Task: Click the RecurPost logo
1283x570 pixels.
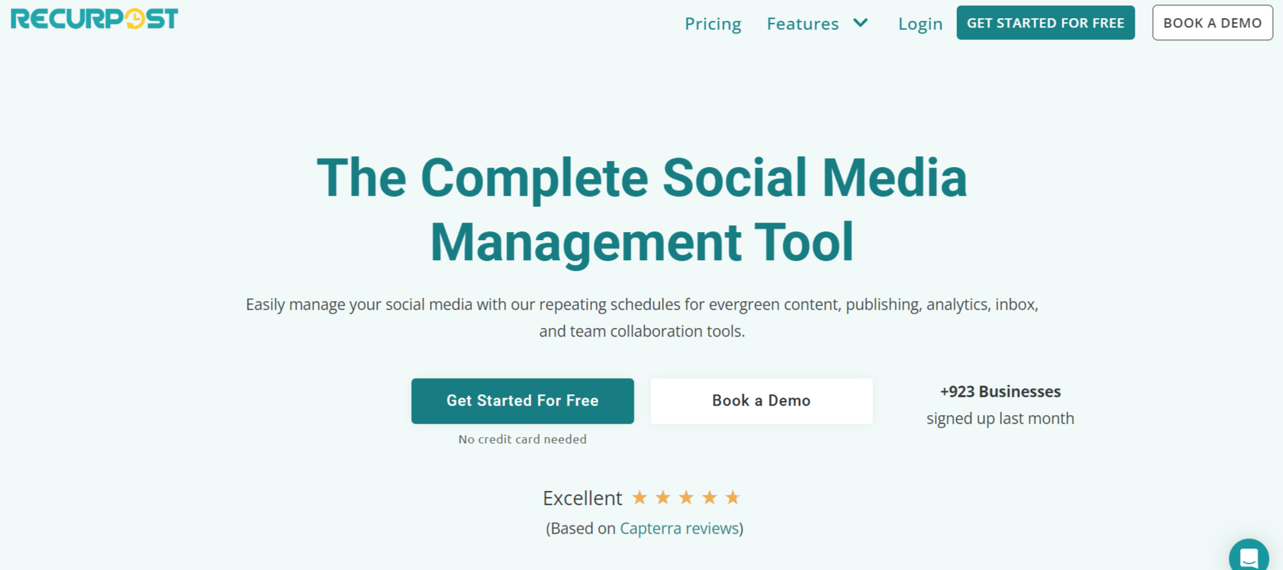Action: [95, 19]
